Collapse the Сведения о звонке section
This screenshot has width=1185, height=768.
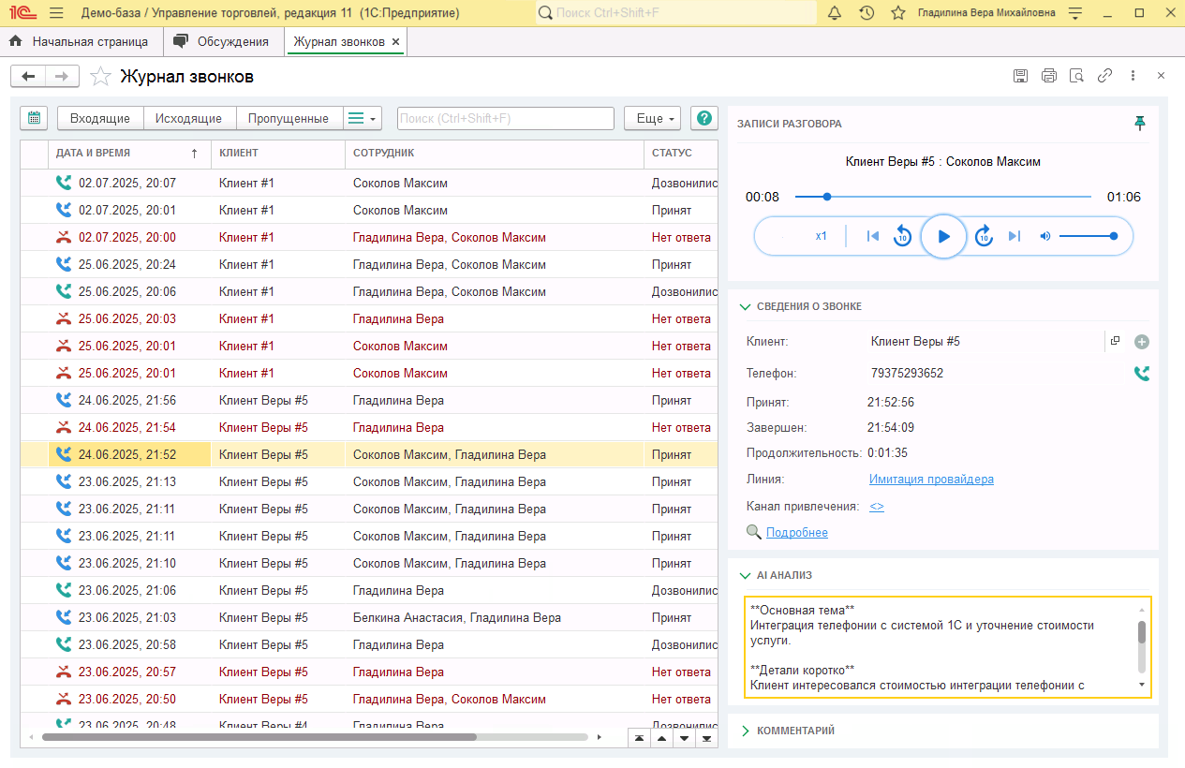(746, 306)
